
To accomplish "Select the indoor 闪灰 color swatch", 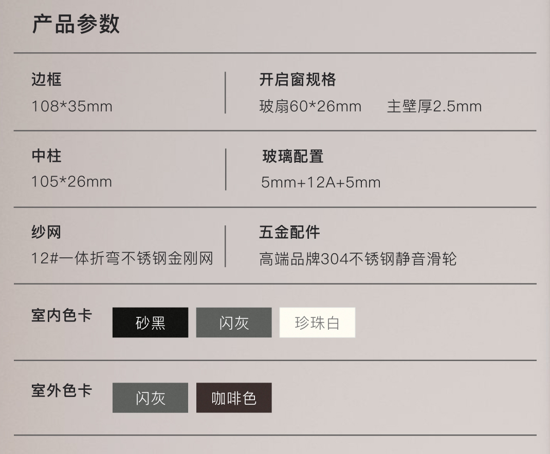I will (233, 323).
